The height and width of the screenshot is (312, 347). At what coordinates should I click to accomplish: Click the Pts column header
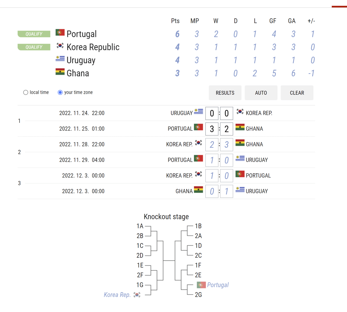[175, 21]
